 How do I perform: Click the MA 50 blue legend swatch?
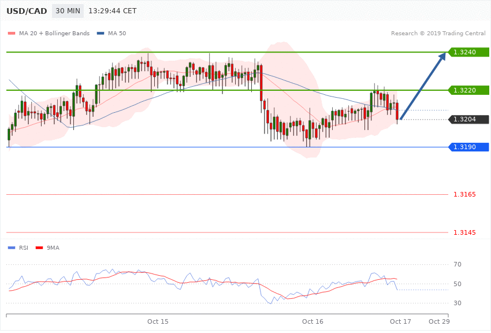tap(101, 34)
